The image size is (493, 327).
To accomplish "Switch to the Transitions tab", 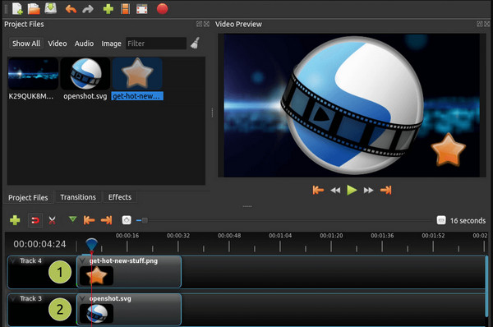I will point(78,197).
